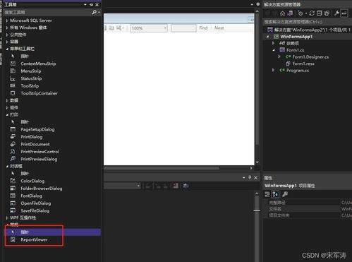The image size is (352, 262).
Task: Click ReportViewer find text field
Action: [x=183, y=28]
